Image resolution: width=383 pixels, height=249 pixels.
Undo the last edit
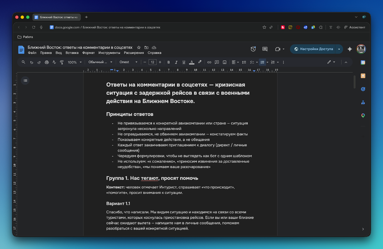click(32, 62)
